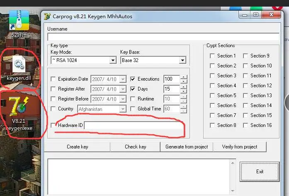
Task: Check Section 13 checkbox
Action: pos(245,96)
